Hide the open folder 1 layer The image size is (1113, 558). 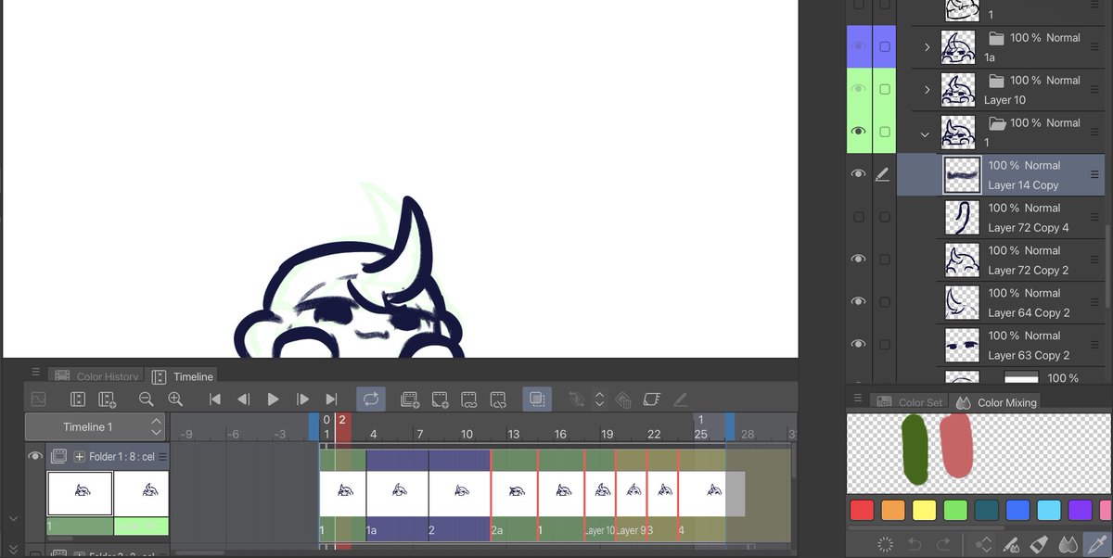click(x=859, y=132)
